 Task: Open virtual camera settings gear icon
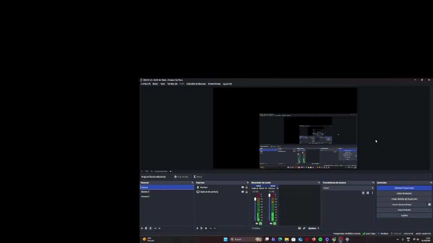(x=430, y=205)
